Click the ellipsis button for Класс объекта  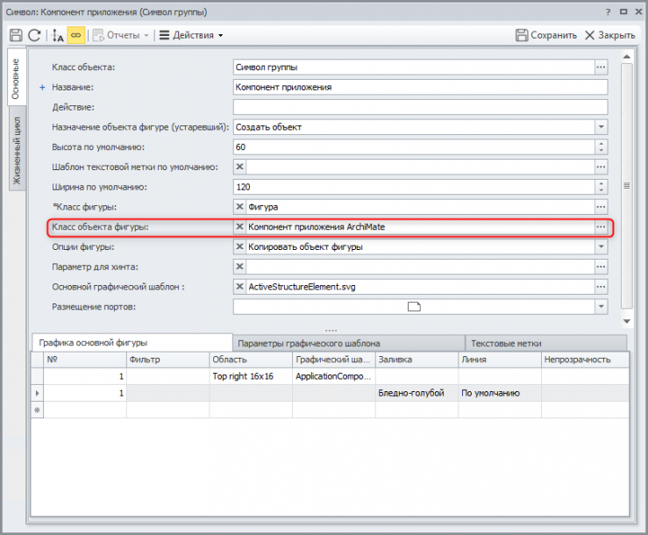click(601, 68)
